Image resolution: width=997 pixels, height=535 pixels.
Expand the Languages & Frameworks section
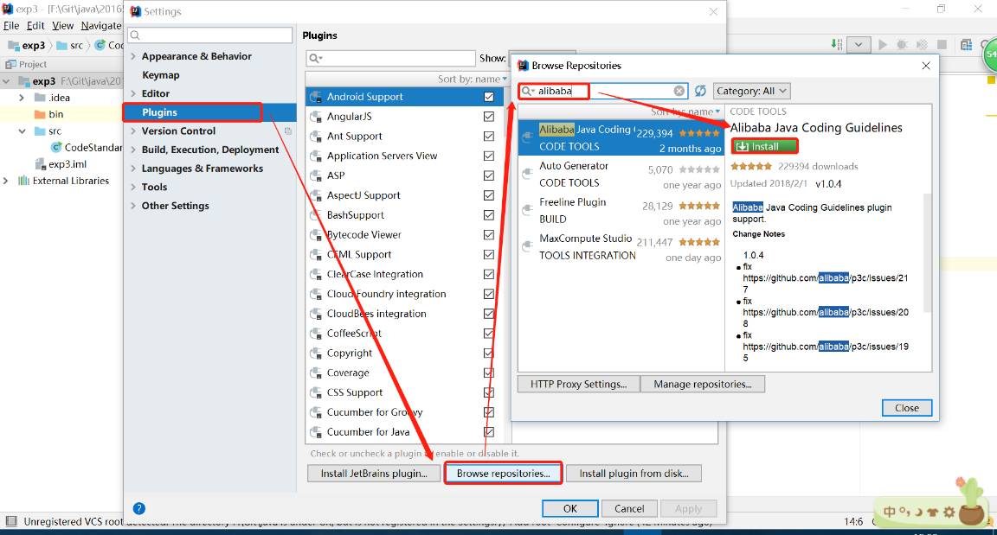click(133, 169)
